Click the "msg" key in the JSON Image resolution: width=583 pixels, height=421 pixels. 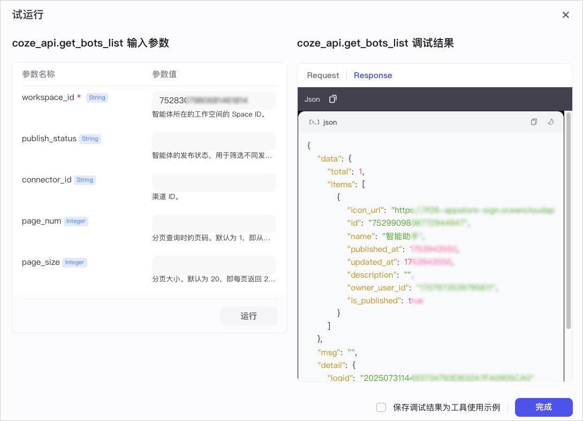(x=329, y=353)
